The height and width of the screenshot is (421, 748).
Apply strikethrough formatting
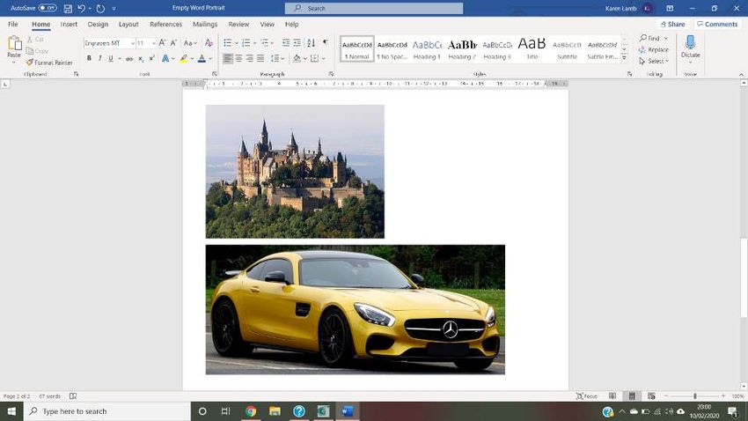click(129, 58)
